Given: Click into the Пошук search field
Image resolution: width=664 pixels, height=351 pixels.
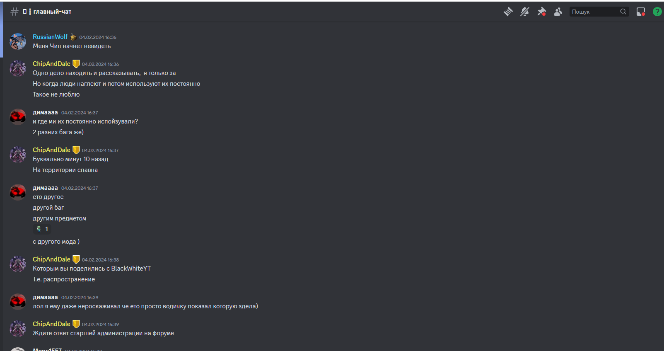Looking at the screenshot, I should tap(595, 12).
